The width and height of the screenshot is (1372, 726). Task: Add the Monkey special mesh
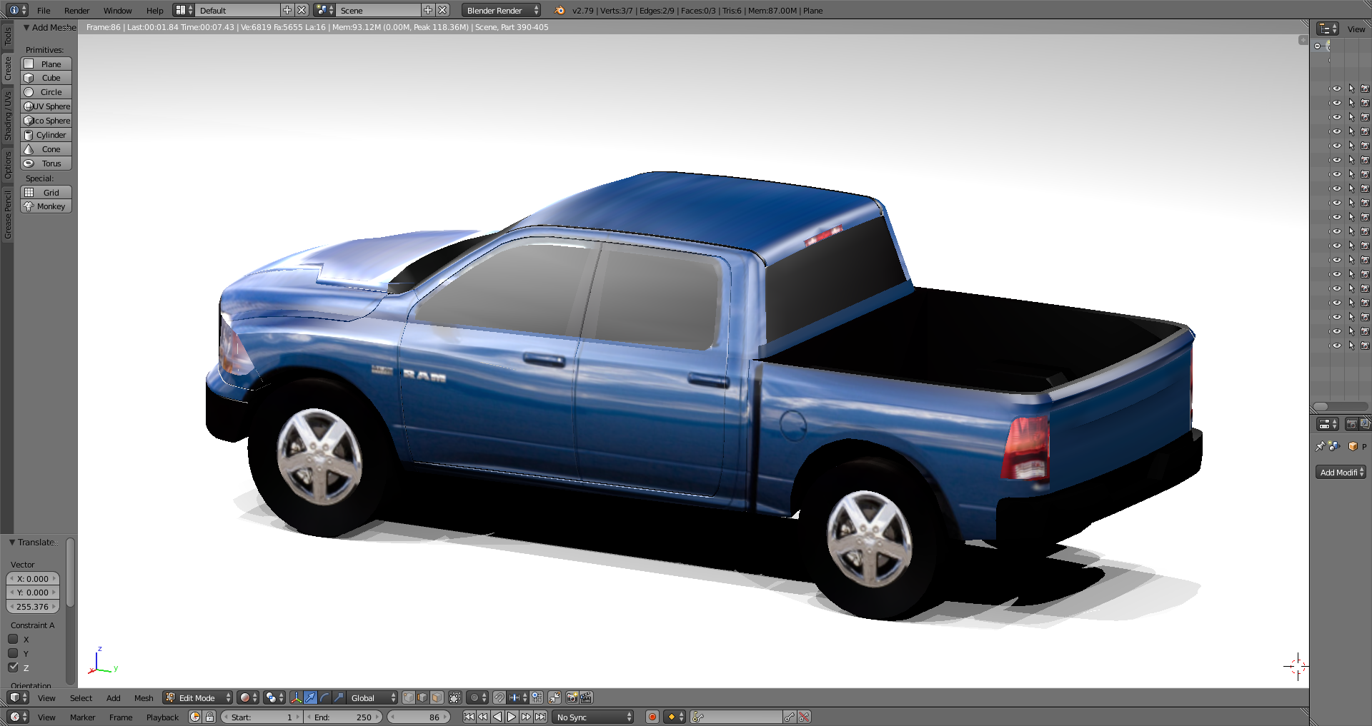pyautogui.click(x=46, y=206)
